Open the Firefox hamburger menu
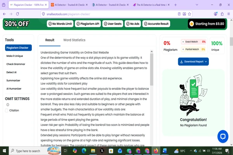233x155 pixels. [x=229, y=14]
